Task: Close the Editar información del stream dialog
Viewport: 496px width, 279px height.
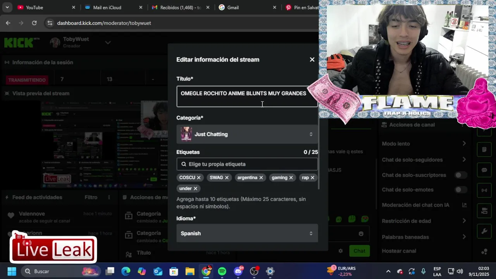Action: pyautogui.click(x=312, y=60)
